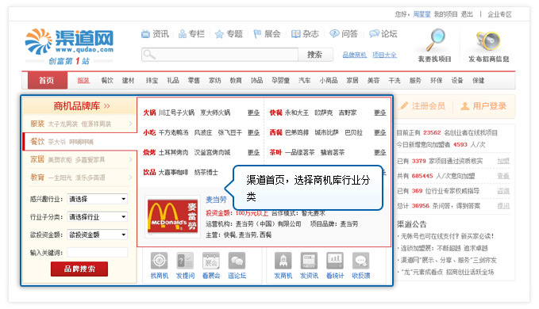Select the 首页 navigation tab
This screenshot has height=309, width=539.
point(47,81)
